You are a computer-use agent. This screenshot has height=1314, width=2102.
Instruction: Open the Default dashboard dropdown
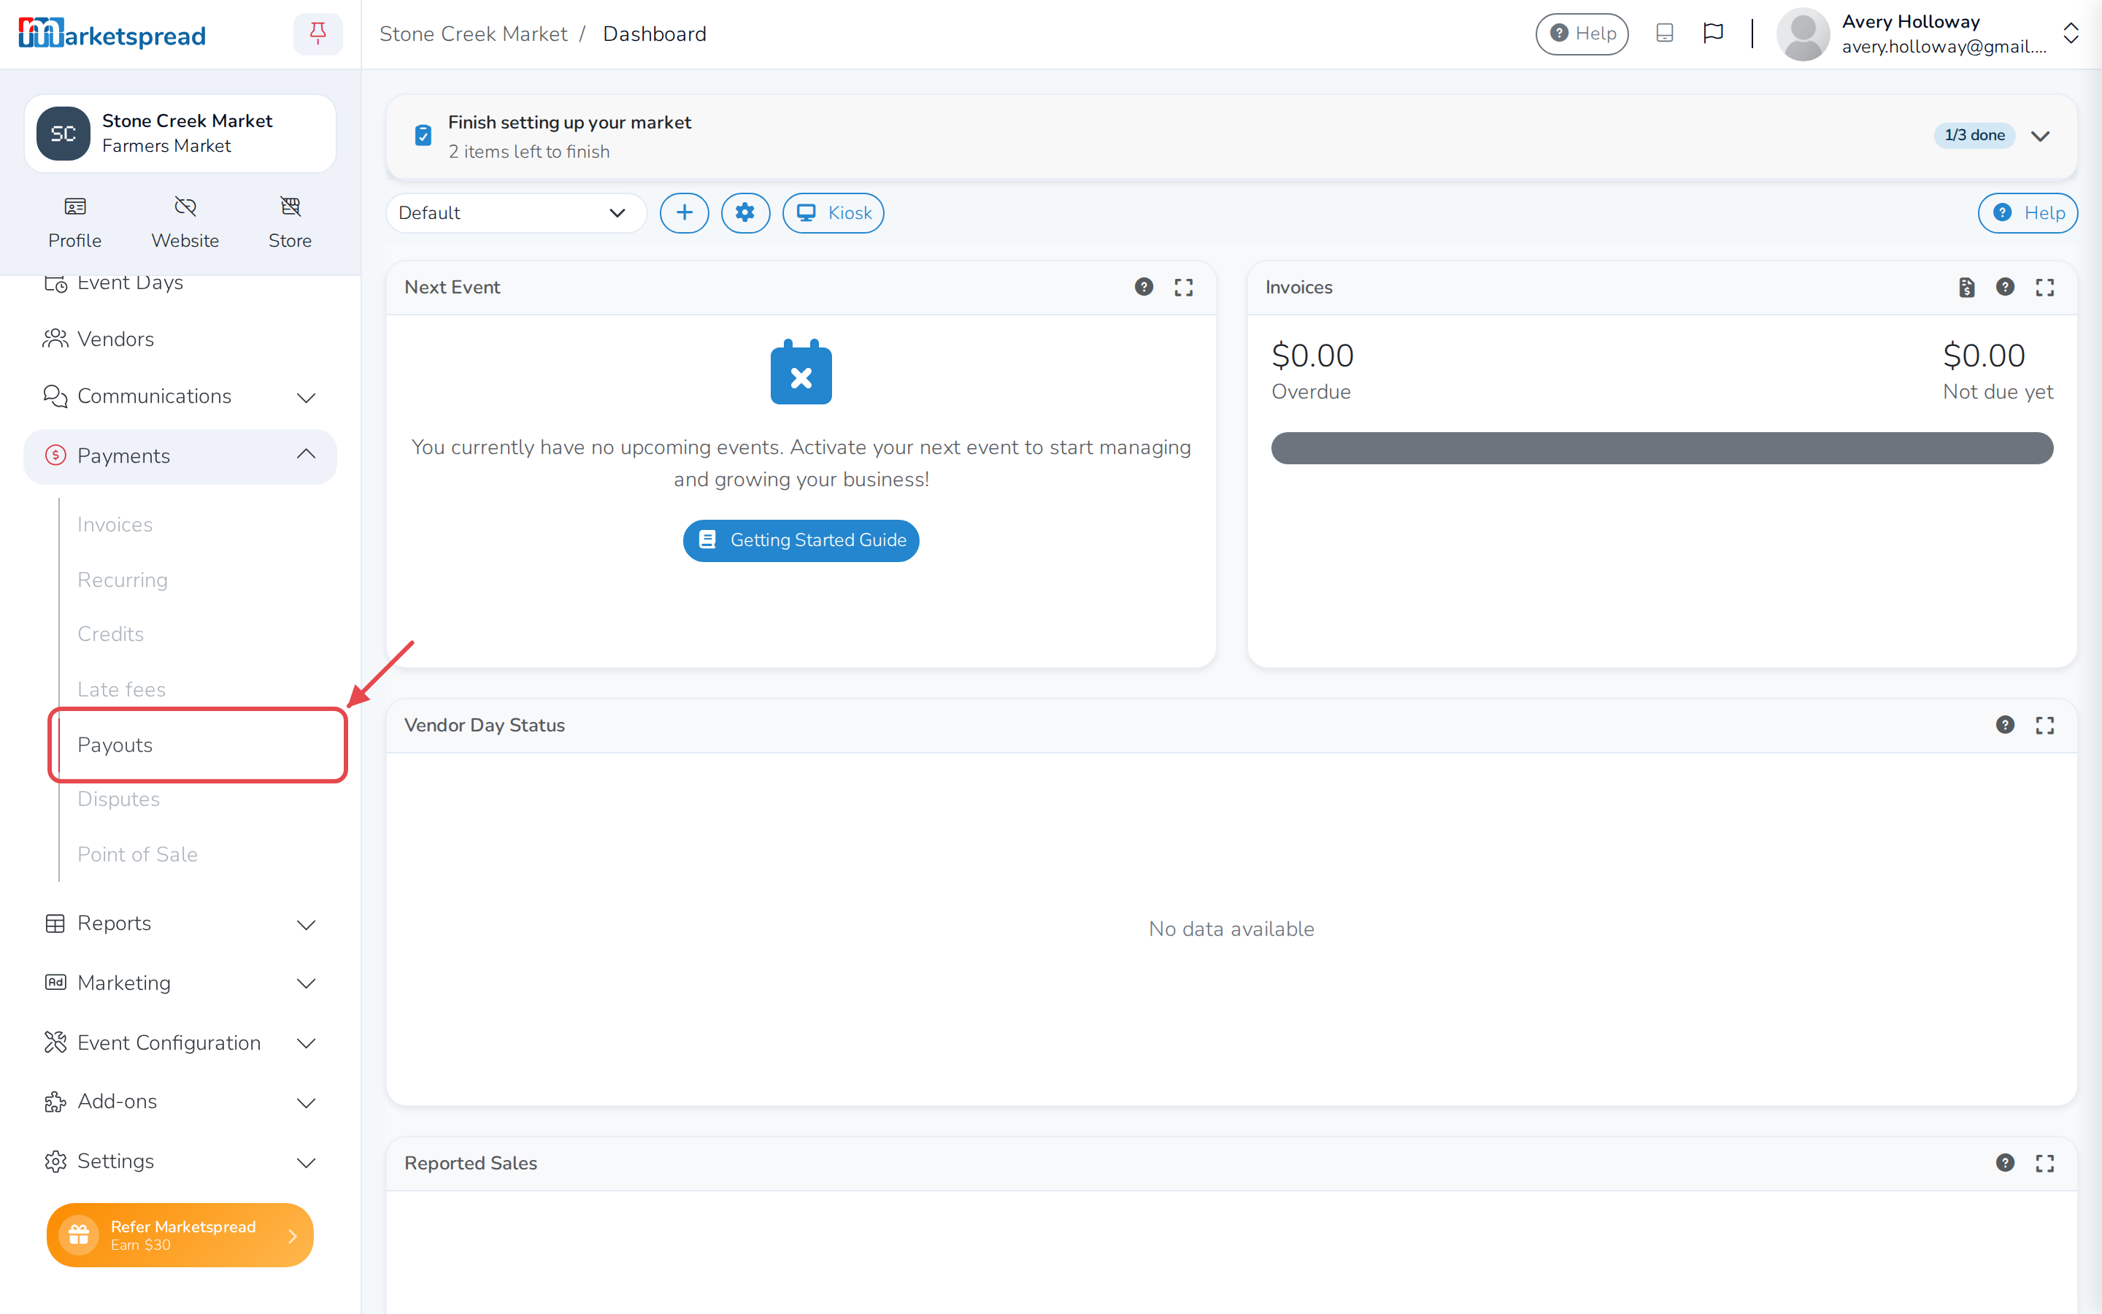pyautogui.click(x=516, y=213)
